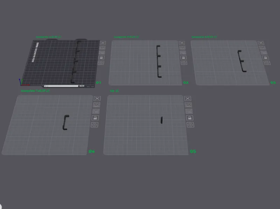Image resolution: width=280 pixels, height=209 pixels.
Task: Click the green plate number 01
Action: 98,83
